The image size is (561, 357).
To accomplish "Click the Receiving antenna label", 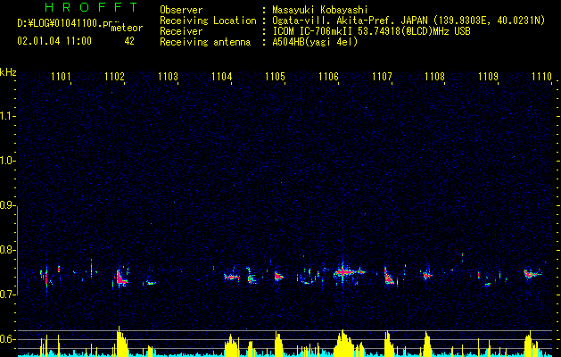I will 205,42.
